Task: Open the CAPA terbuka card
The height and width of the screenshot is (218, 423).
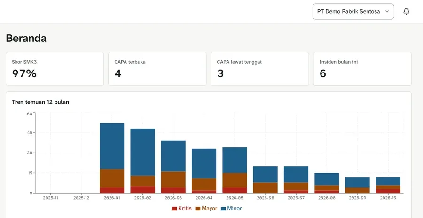Action: point(157,69)
